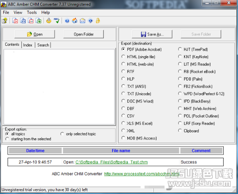Select IPD (BlackBerry) export format
Image resolution: width=238 pixels, height=194 pixels.
(194, 101)
